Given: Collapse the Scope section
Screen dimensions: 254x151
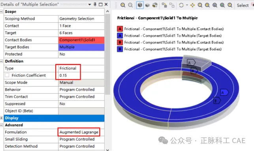Looking at the screenshot, I should (x=2, y=12).
